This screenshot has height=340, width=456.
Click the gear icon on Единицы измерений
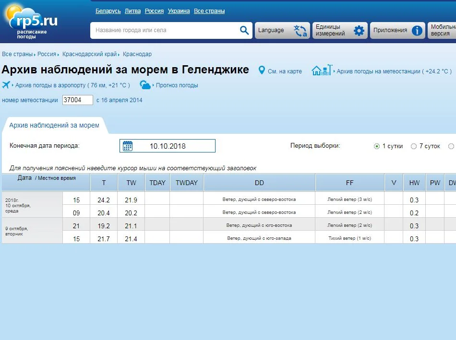(x=358, y=30)
